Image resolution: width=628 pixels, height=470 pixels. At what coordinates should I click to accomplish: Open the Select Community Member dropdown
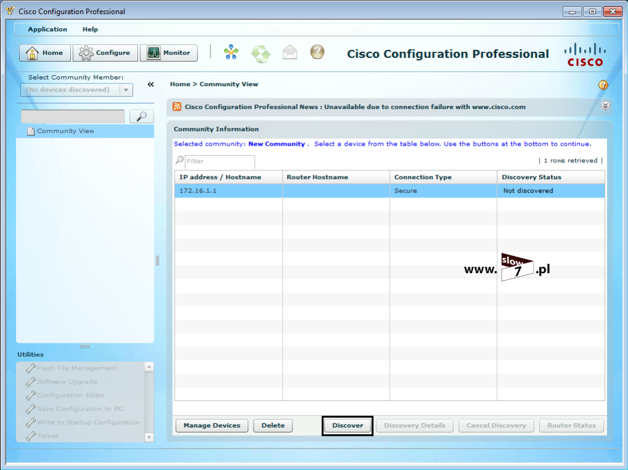(76, 90)
